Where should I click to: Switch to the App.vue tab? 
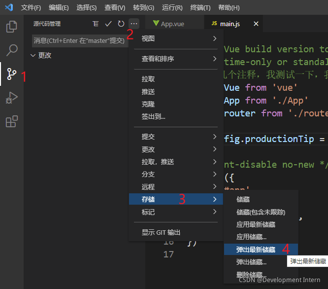pyautogui.click(x=174, y=24)
